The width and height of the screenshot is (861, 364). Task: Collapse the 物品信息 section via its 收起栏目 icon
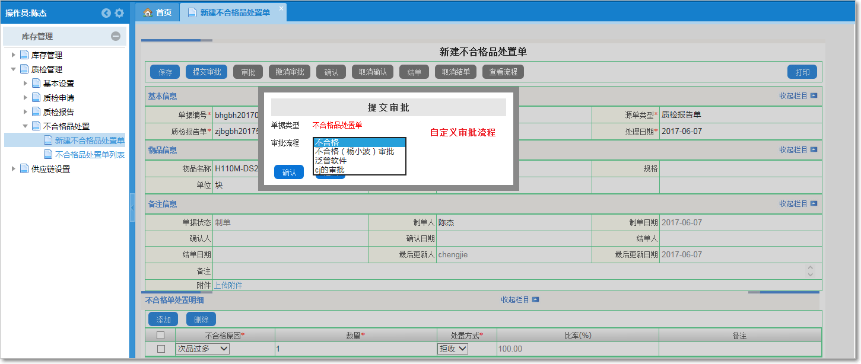815,150
